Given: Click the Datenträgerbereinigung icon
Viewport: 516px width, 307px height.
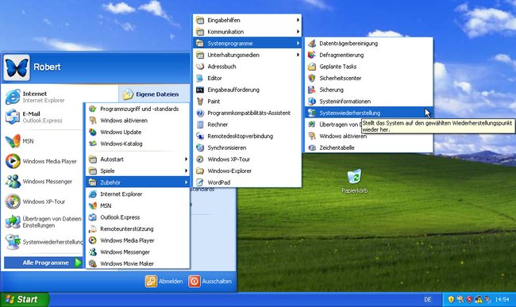Looking at the screenshot, I should (x=312, y=44).
